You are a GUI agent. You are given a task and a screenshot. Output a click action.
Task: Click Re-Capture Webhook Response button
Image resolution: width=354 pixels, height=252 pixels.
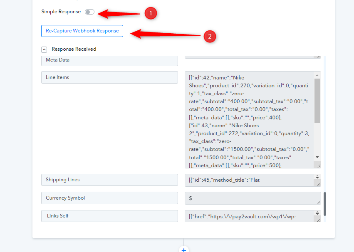(x=82, y=31)
